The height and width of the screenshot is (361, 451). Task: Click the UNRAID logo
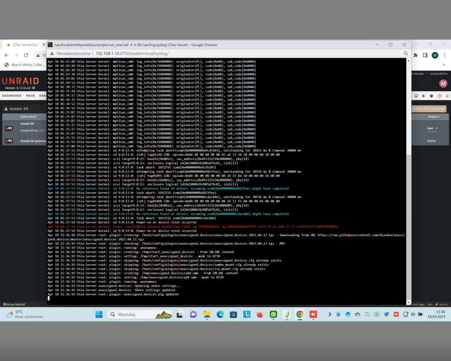20,81
